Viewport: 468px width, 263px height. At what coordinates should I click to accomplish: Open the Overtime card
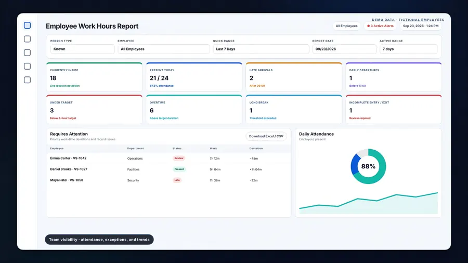point(194,110)
